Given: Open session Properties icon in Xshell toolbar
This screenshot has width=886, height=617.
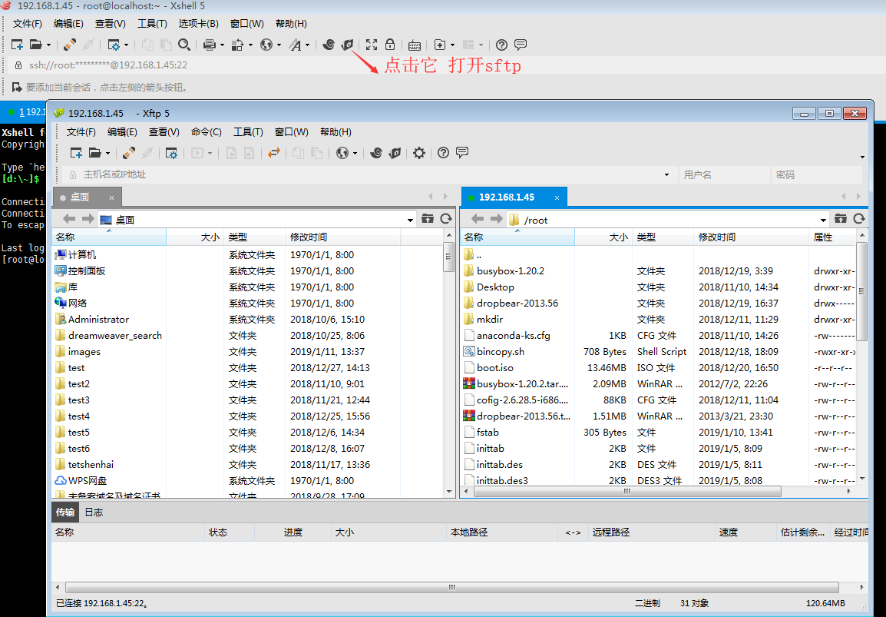Looking at the screenshot, I should (x=114, y=45).
